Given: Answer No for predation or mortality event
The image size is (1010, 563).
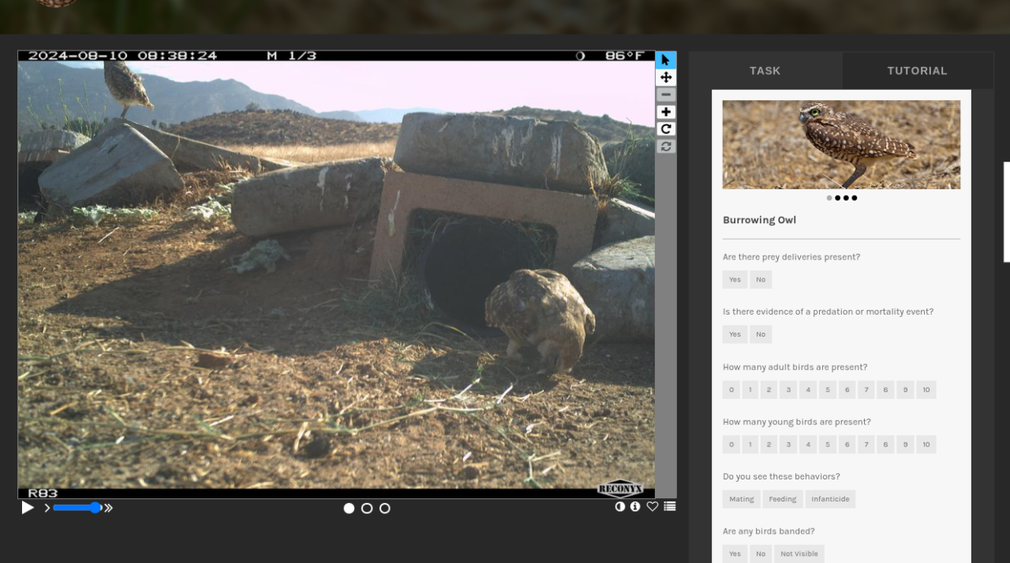Looking at the screenshot, I should click(761, 334).
